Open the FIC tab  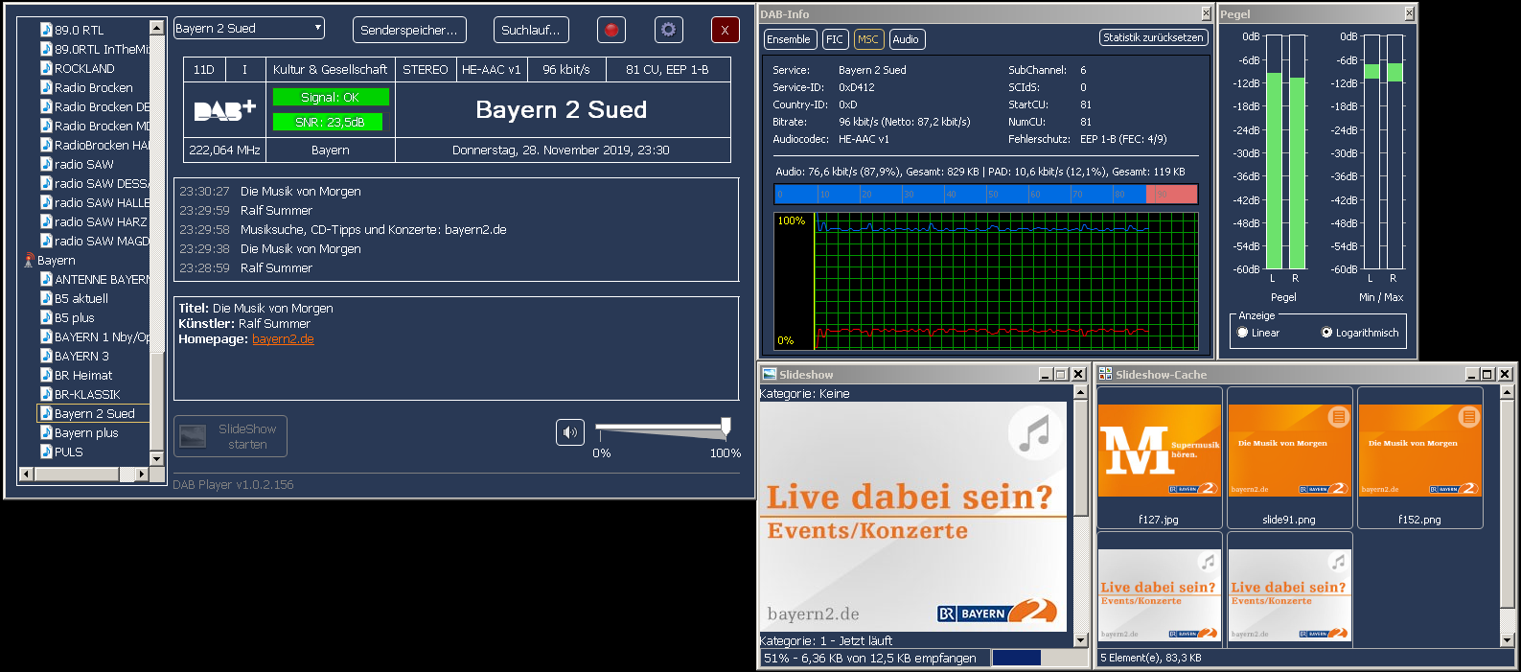[x=835, y=39]
